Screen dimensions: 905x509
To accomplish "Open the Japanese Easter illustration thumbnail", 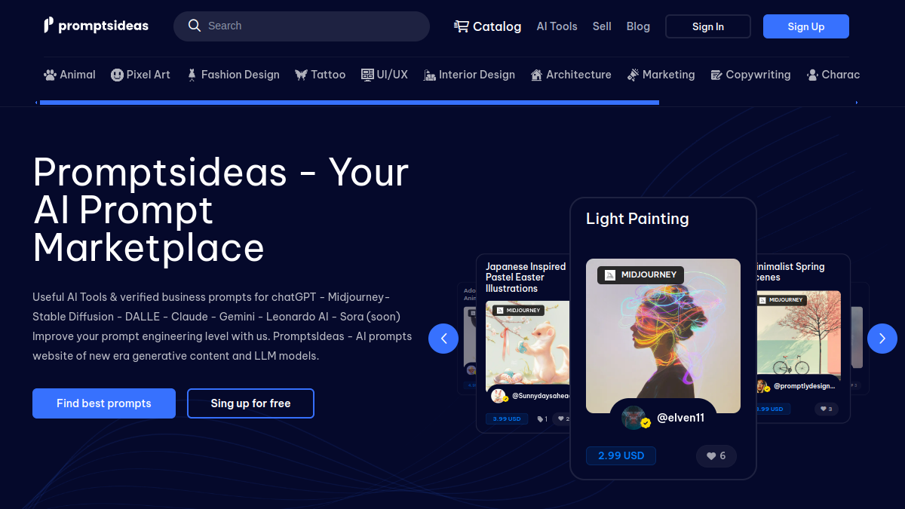I will pyautogui.click(x=528, y=343).
